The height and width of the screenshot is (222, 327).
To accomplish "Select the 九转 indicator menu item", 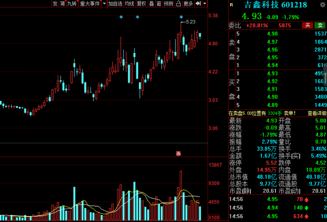I will point(71,4).
